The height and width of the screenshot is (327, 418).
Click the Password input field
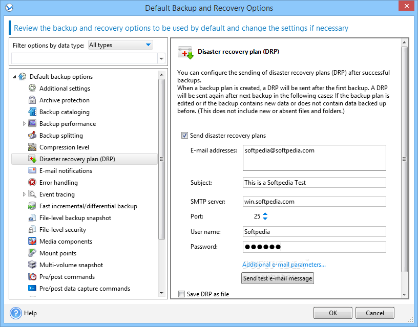pos(315,247)
